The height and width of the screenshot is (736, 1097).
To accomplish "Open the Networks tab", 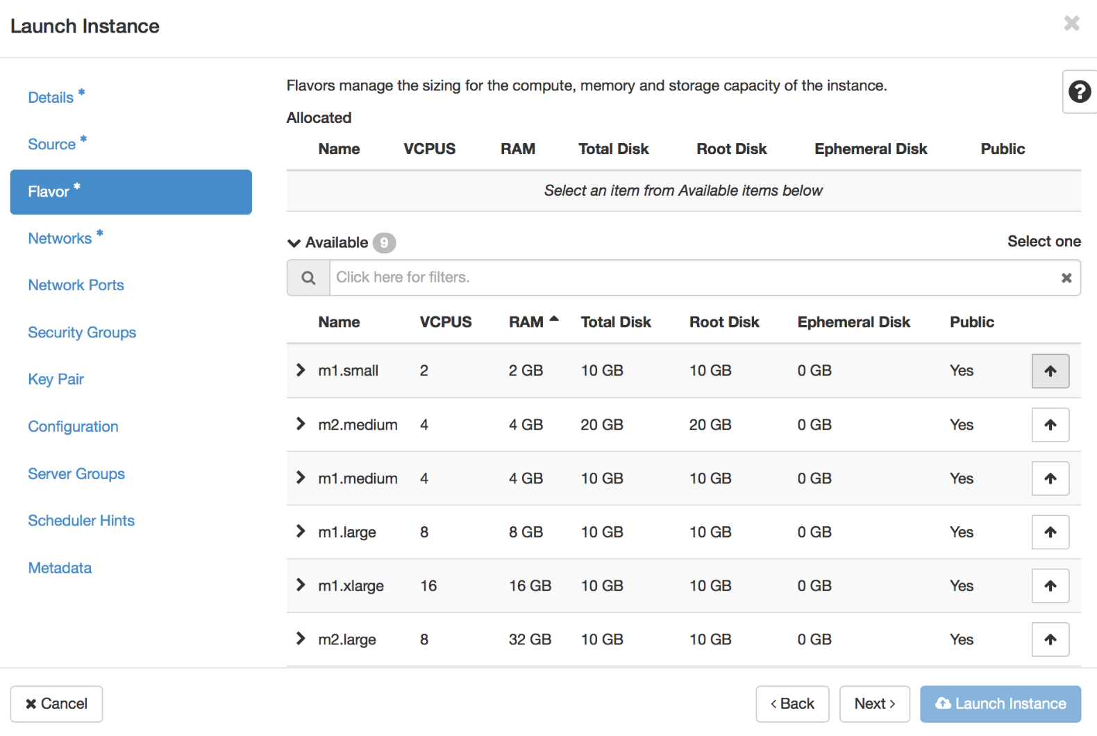I will click(60, 238).
